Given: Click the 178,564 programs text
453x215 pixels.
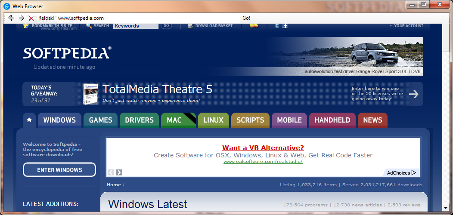Looking at the screenshot, I should (305, 205).
